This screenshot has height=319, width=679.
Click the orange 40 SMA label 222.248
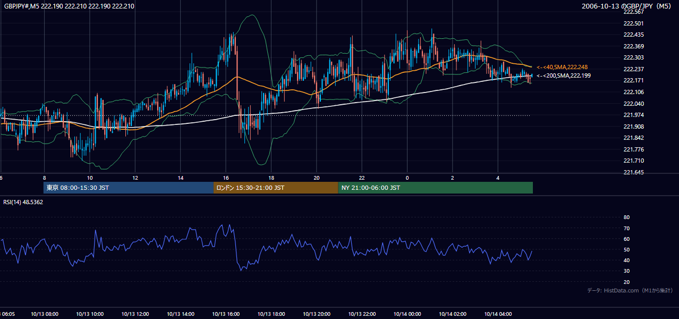click(x=562, y=67)
